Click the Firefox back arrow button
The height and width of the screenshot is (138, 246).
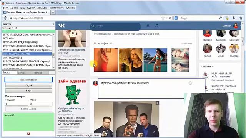point(5,18)
